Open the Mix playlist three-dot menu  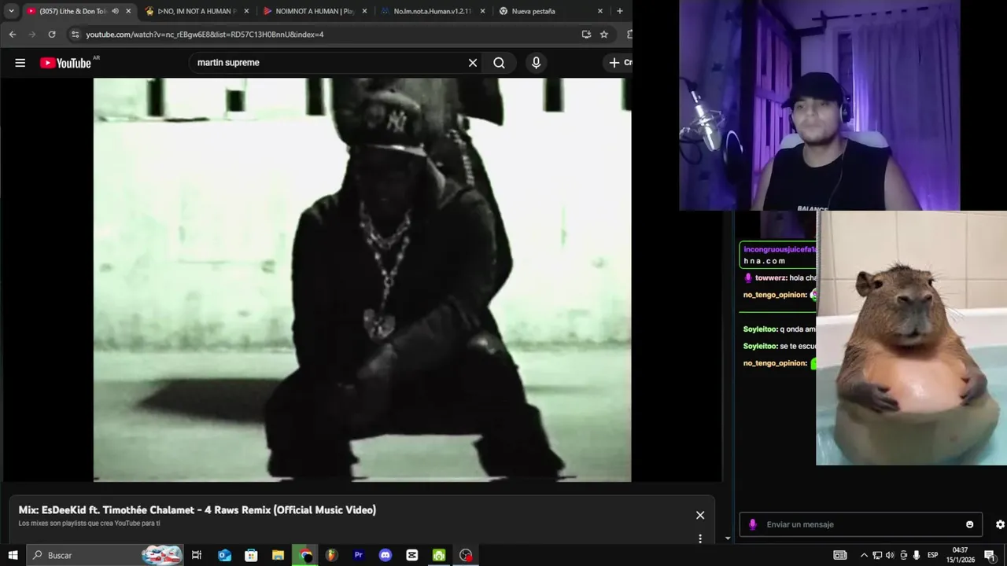point(700,538)
